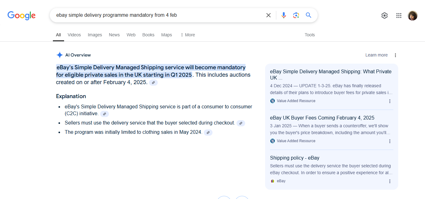The width and height of the screenshot is (425, 199).
Task: Submit search with the magnifier icon
Action: click(x=308, y=15)
